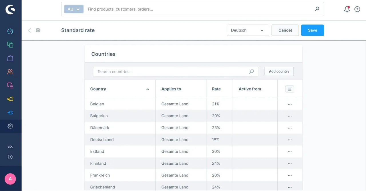The width and height of the screenshot is (366, 191).
Task: Open the column settings list menu
Action: pyautogui.click(x=289, y=89)
